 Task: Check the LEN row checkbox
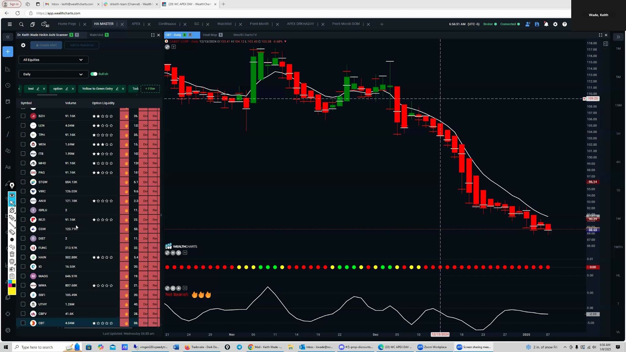point(23,125)
